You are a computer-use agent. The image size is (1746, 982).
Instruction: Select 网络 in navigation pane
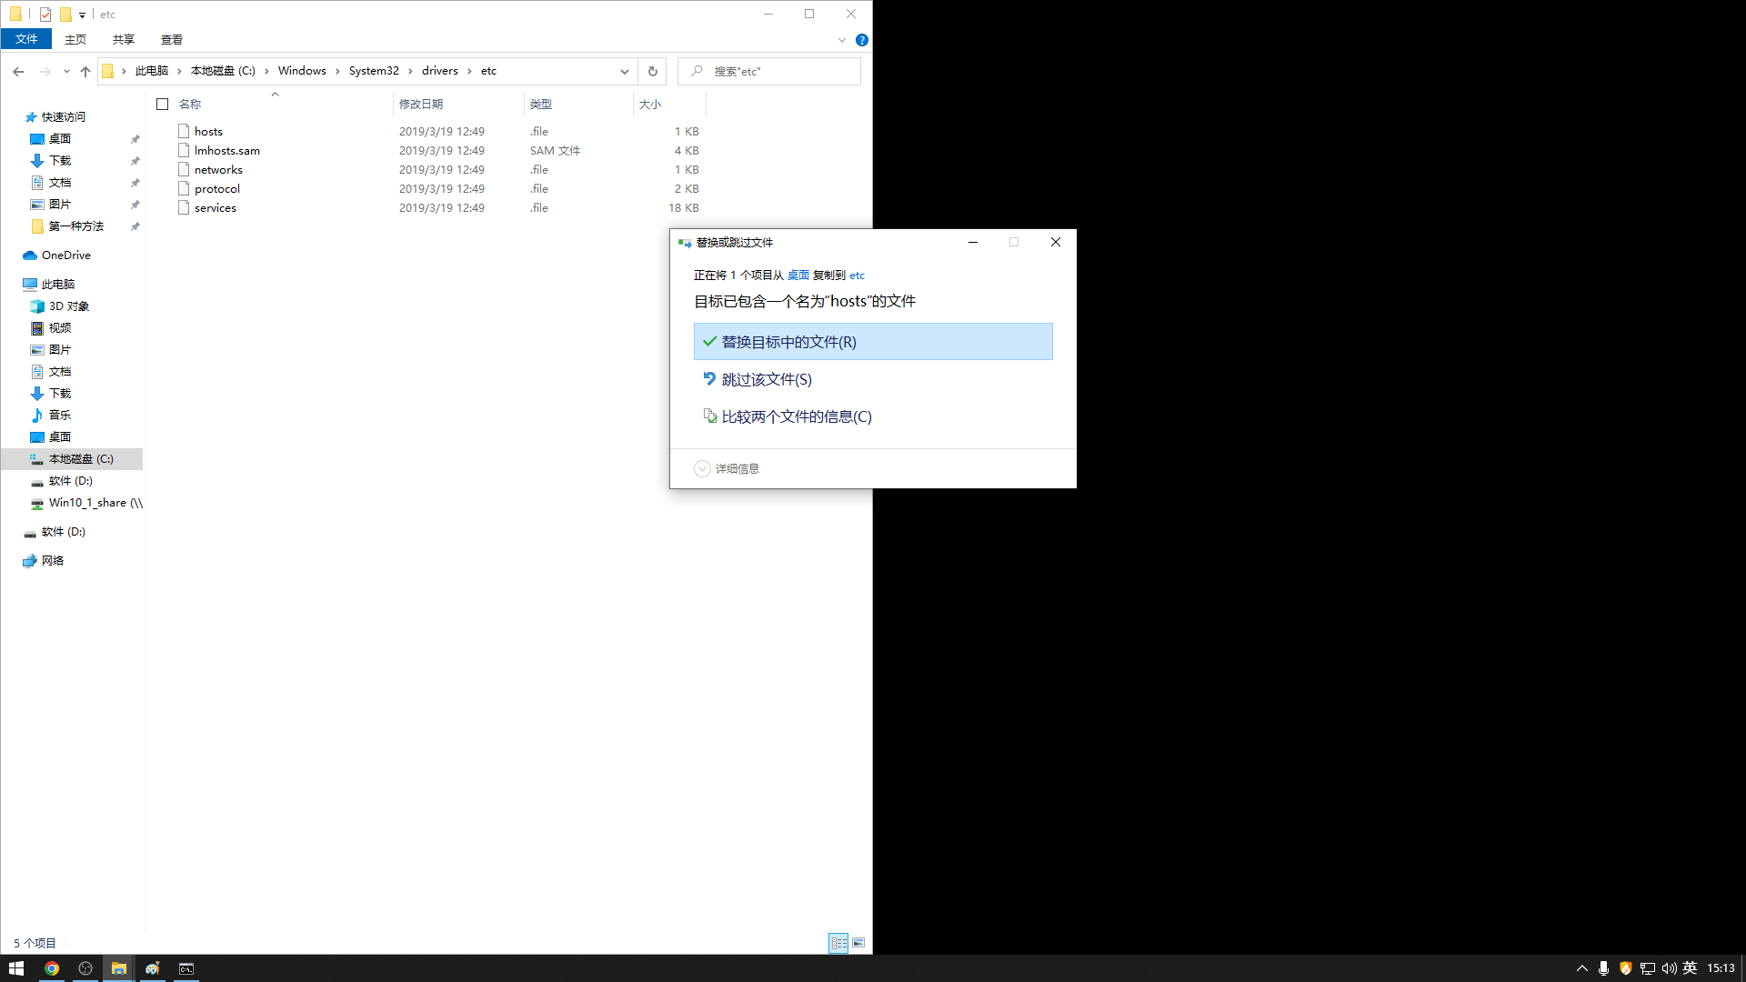pyautogui.click(x=53, y=561)
